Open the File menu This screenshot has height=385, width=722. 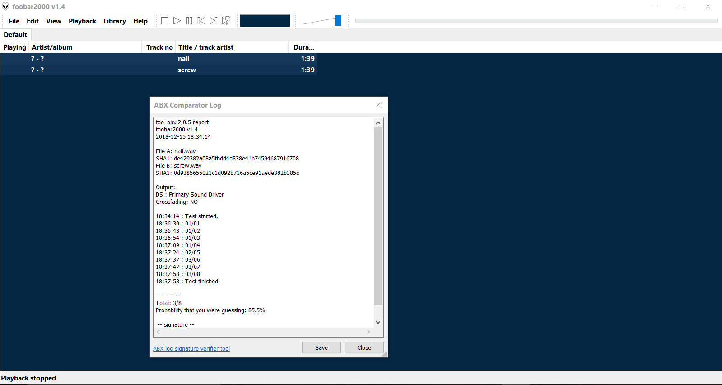pos(14,21)
